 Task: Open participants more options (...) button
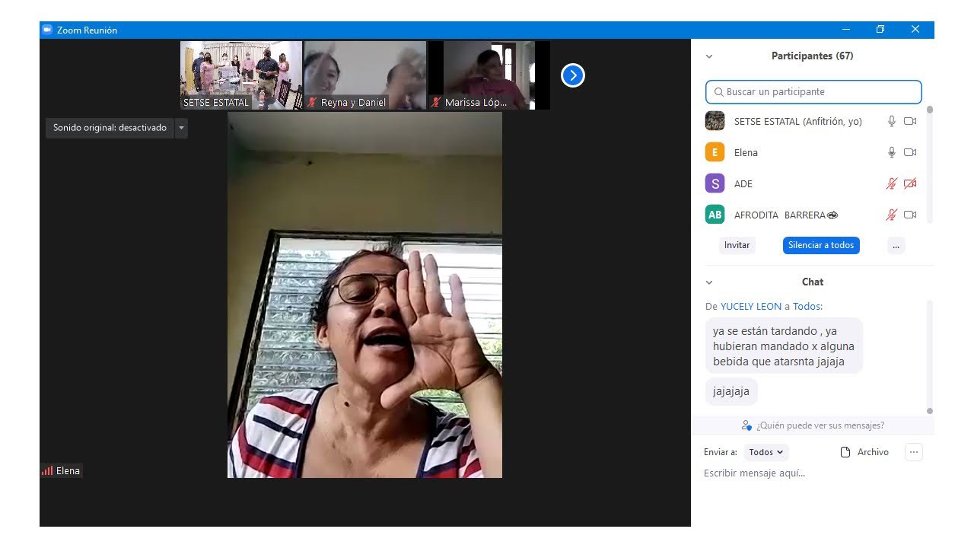(x=896, y=245)
